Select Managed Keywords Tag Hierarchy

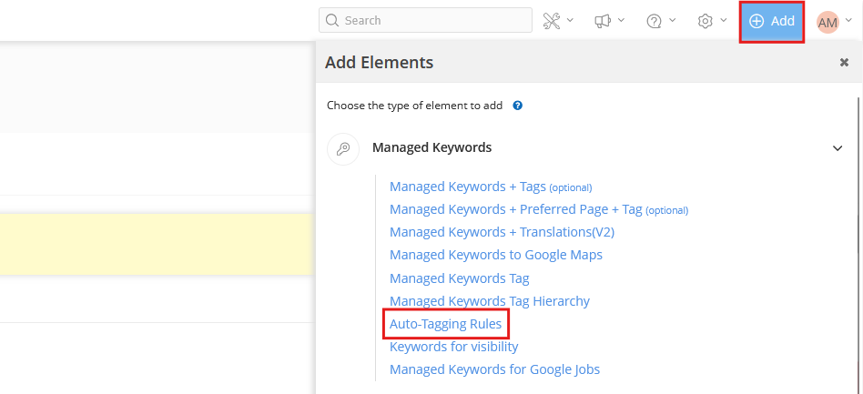(x=489, y=301)
